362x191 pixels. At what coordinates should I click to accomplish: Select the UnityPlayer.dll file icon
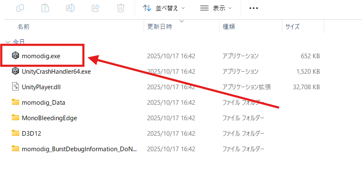pos(16,87)
